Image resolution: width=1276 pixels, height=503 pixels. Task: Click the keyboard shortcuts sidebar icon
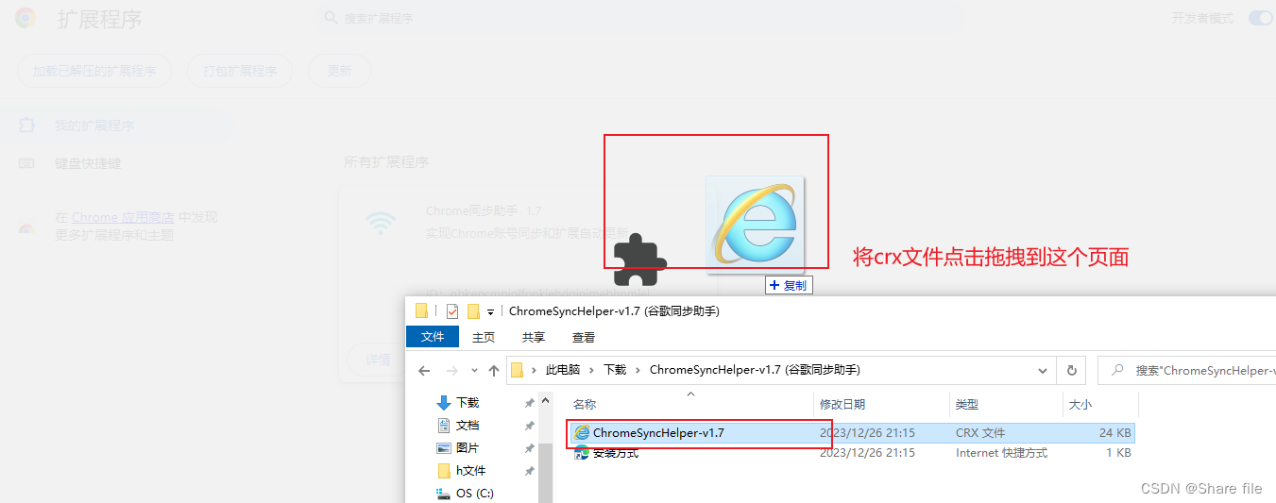click(26, 163)
